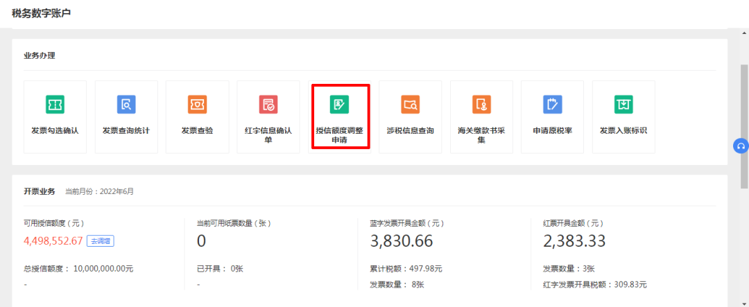Open the 发票入账标识 green download icon

point(623,104)
